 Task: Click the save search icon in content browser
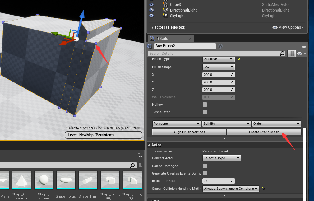tap(140, 165)
